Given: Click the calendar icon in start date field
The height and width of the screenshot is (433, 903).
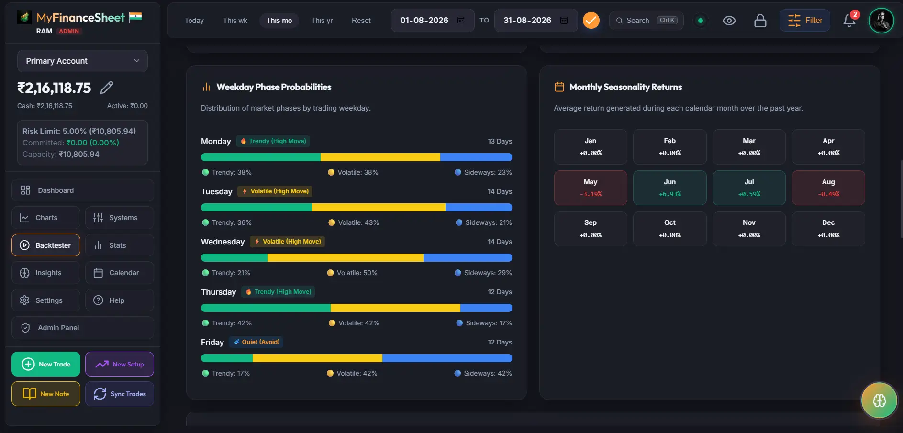Looking at the screenshot, I should coord(461,20).
